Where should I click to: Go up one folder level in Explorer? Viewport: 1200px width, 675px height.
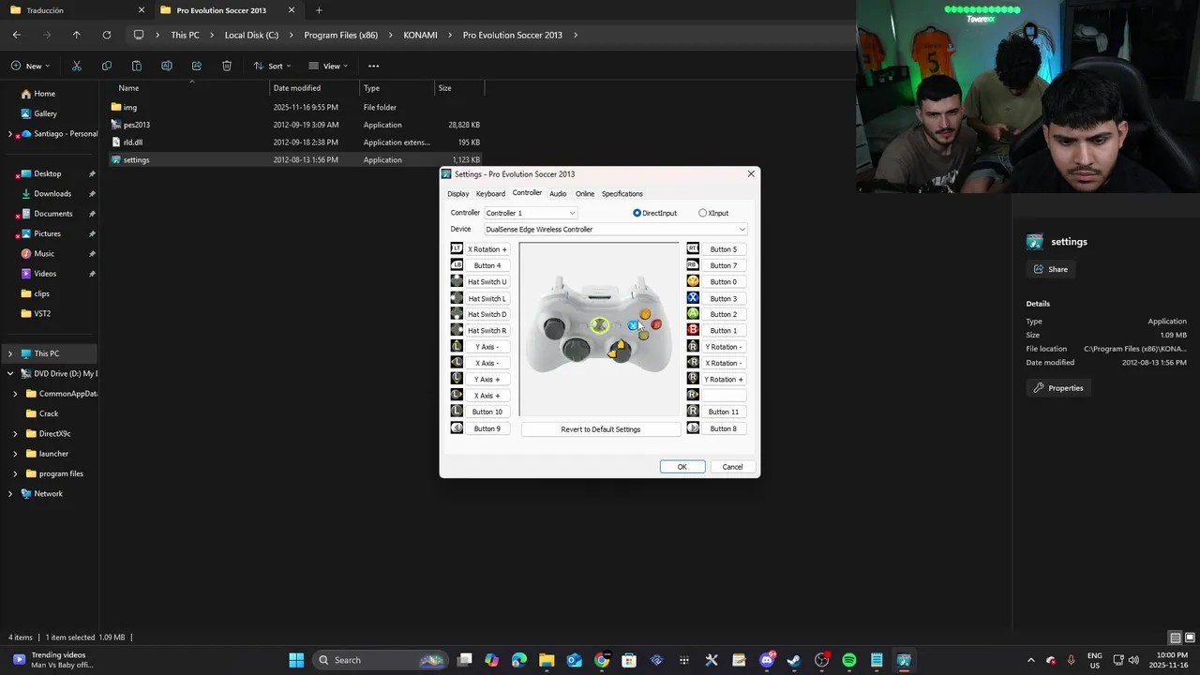coord(77,35)
